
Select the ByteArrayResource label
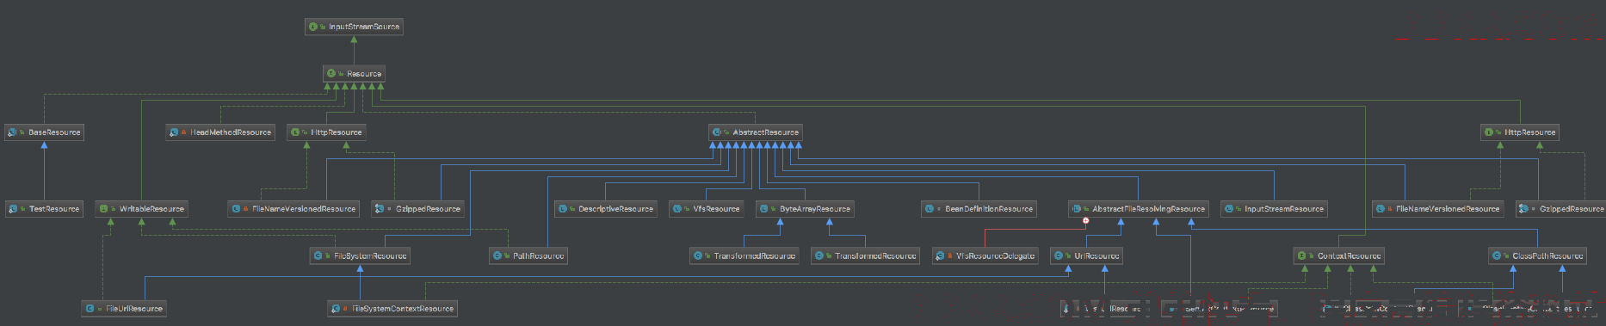tap(815, 209)
